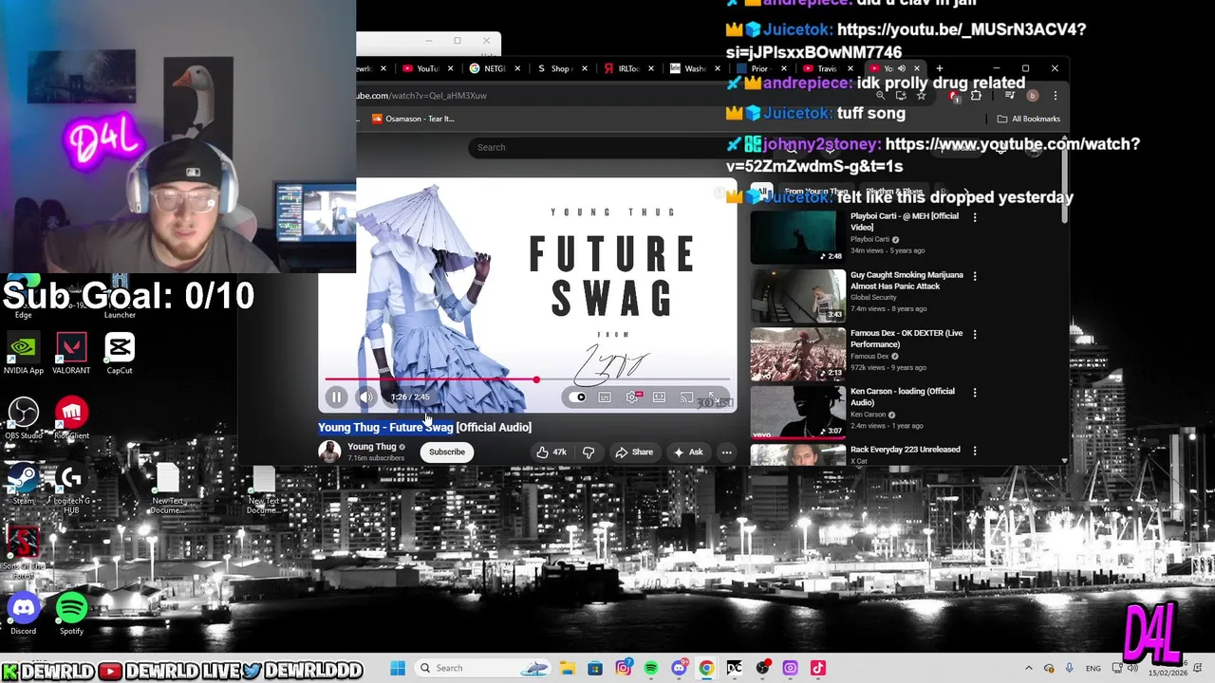1215x683 pixels.
Task: Launch NVIDIA App desktop shortcut
Action: click(24, 354)
